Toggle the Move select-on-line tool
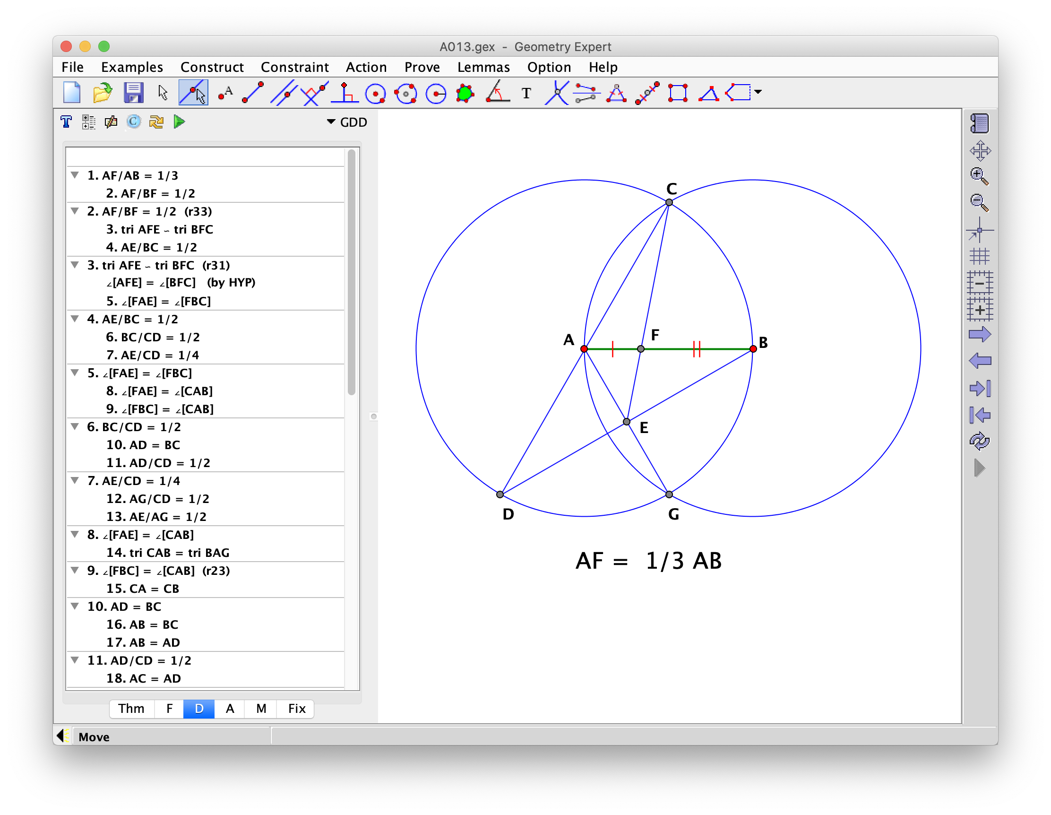This screenshot has width=1051, height=815. (193, 93)
